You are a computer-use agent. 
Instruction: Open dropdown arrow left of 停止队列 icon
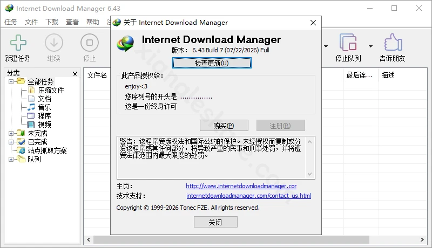point(326,46)
